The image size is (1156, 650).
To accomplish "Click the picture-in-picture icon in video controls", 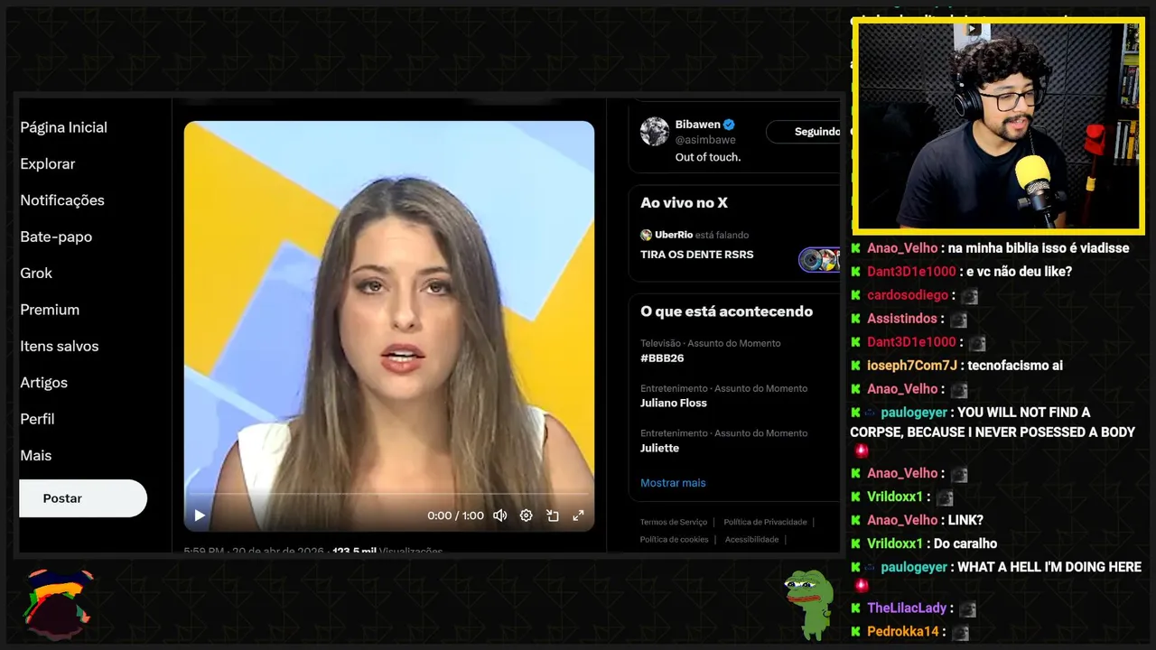I will pyautogui.click(x=553, y=515).
